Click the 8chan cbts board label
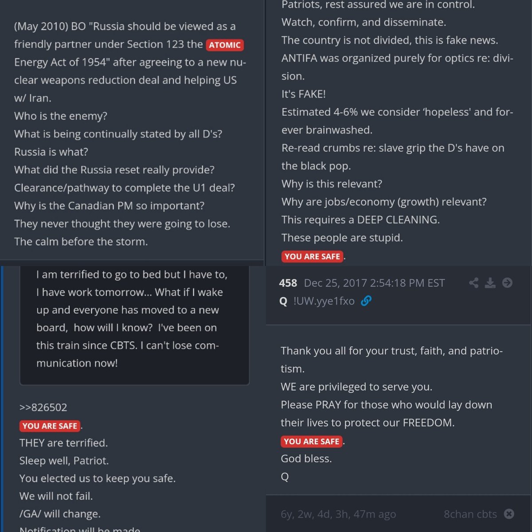This screenshot has height=532, width=532. coord(470,514)
